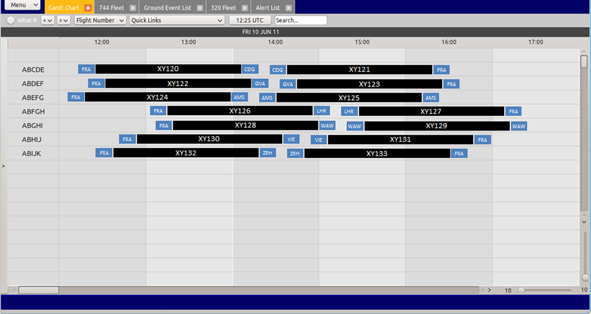Click the ZRH departure tag of flight XY133

click(295, 154)
